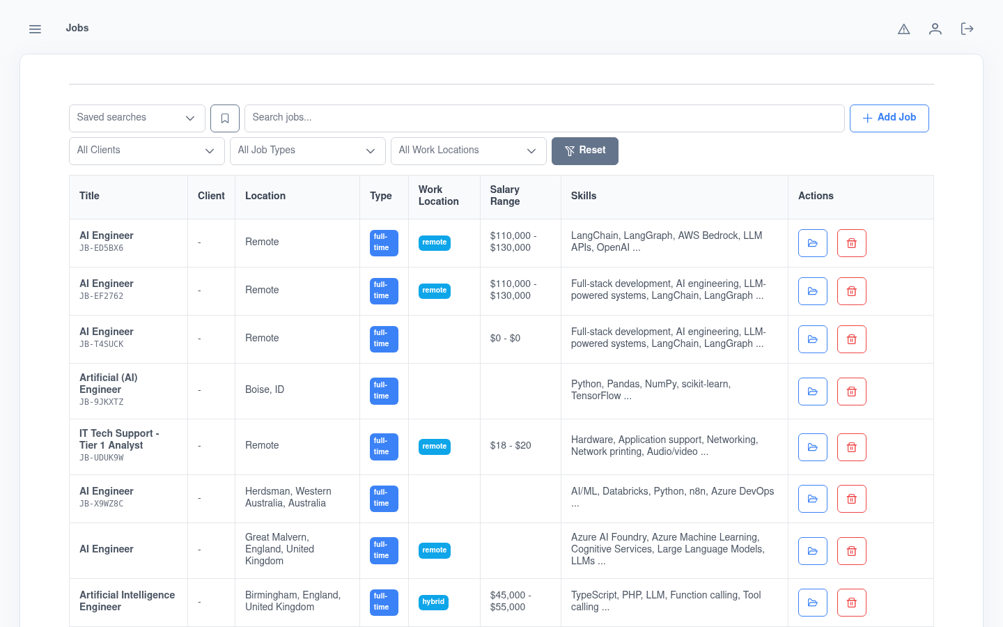The height and width of the screenshot is (627, 1003).
Task: Expand the All Clients filter dropdown
Action: tap(147, 151)
